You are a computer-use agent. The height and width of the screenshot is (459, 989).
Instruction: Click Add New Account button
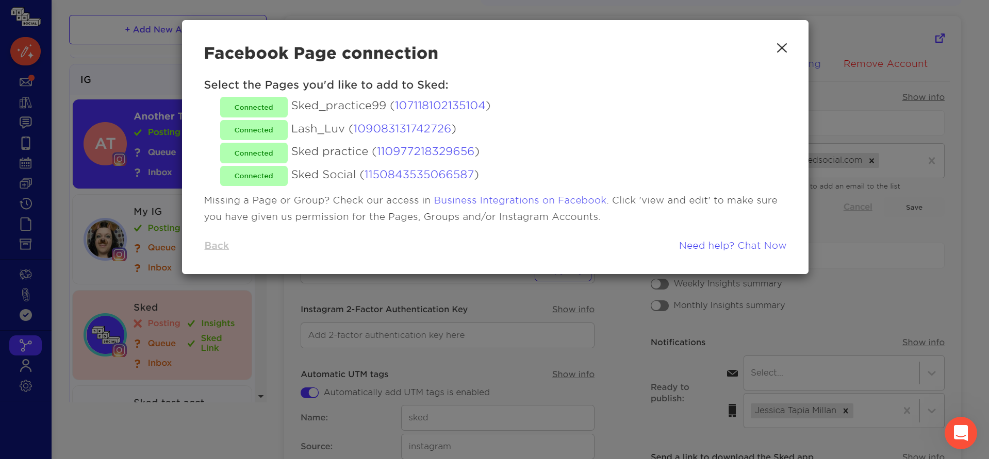[168, 29]
